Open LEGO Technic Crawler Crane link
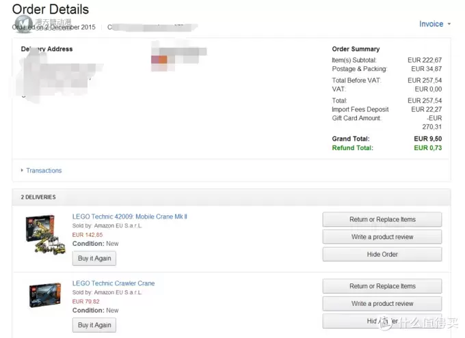 (x=114, y=283)
